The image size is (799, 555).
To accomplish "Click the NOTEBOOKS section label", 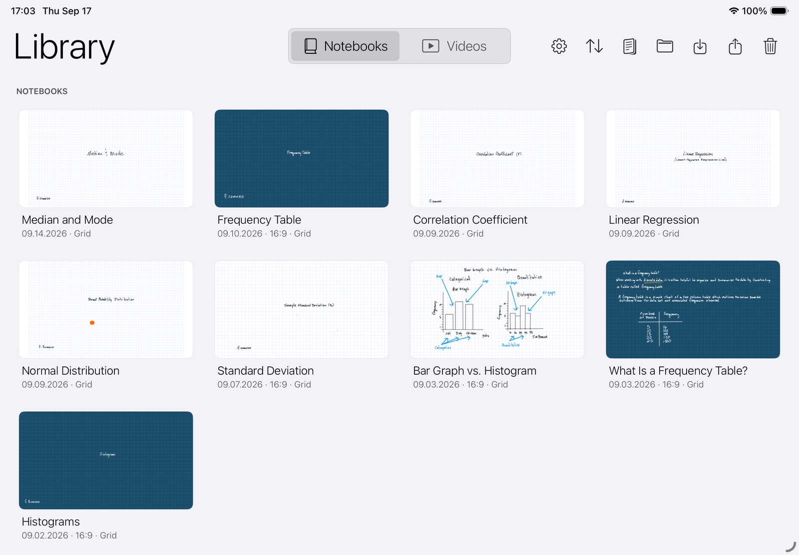I will pyautogui.click(x=42, y=91).
